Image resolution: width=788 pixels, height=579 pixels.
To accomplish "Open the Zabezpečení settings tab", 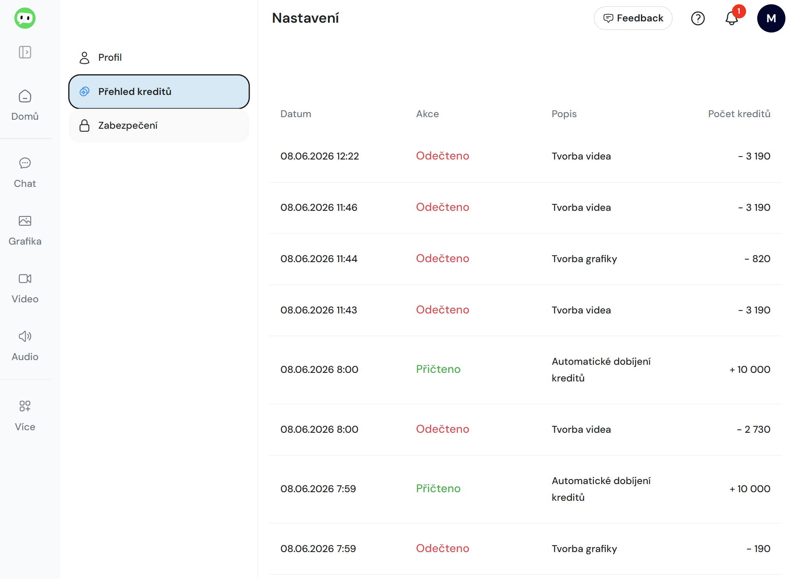I will pyautogui.click(x=159, y=126).
